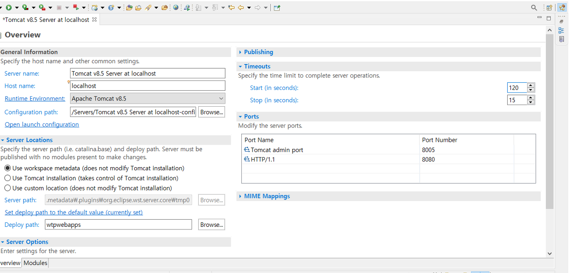Click the Deploy path text field
The image size is (569, 273).
coord(118,225)
